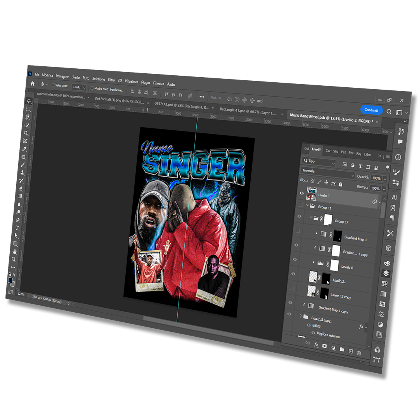Add a layer mask from panel footer
Viewport: 419px width, 419px height.
pos(324,346)
